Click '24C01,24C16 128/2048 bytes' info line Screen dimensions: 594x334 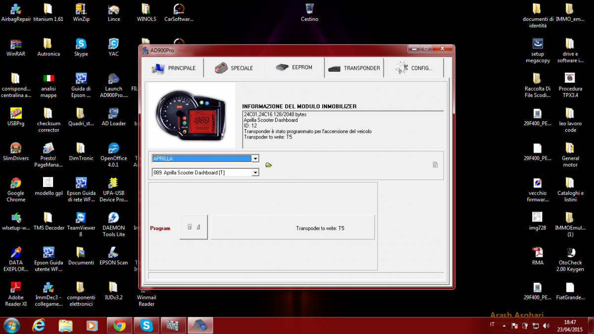[275, 114]
